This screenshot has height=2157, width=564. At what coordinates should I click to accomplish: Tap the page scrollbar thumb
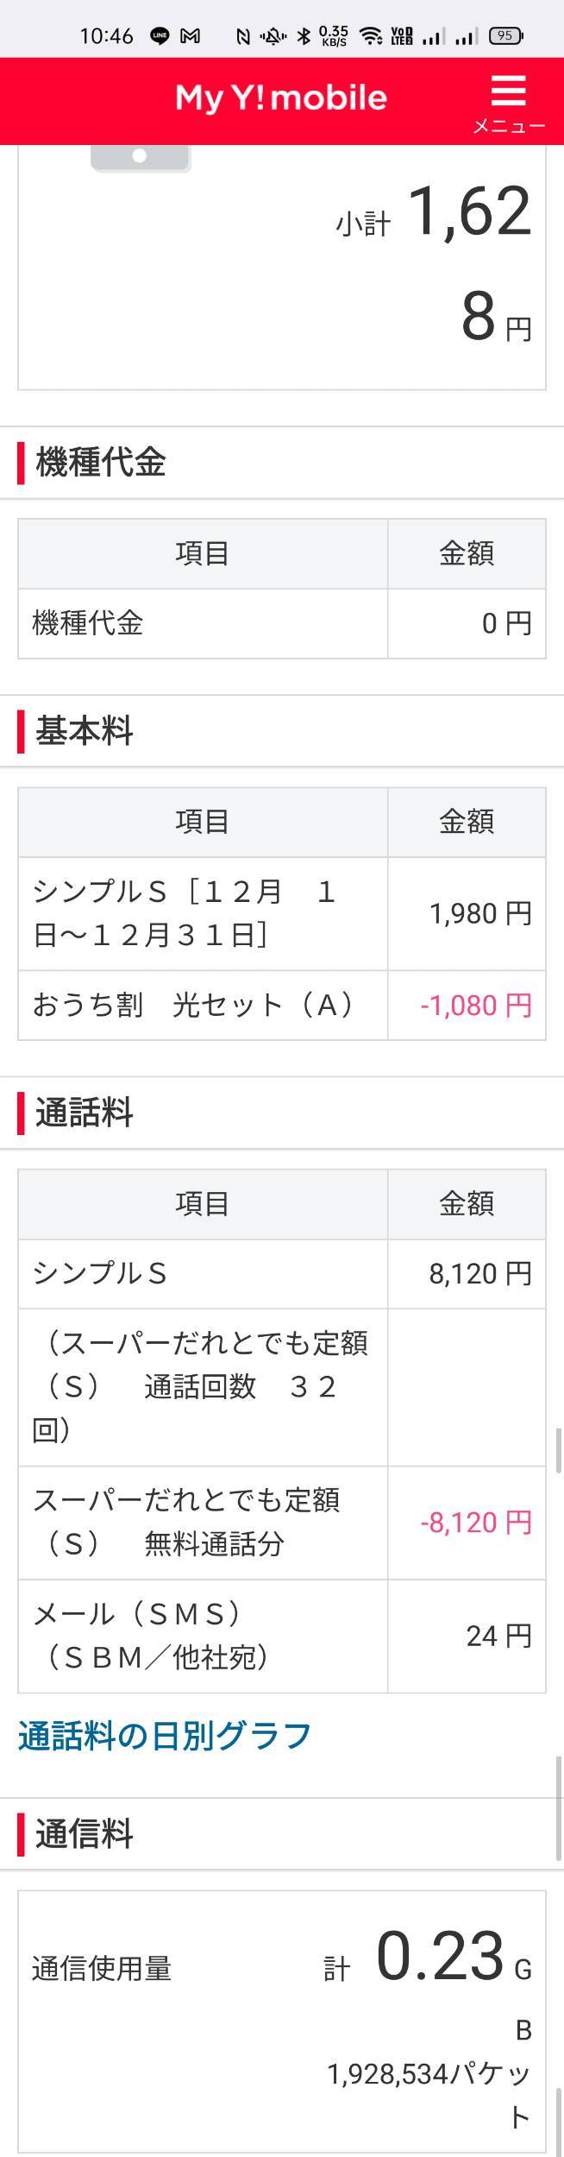pyautogui.click(x=558, y=1450)
